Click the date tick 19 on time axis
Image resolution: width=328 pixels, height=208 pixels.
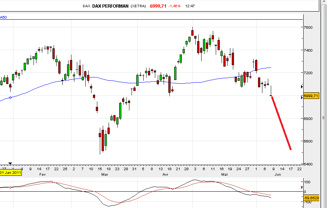(230, 169)
